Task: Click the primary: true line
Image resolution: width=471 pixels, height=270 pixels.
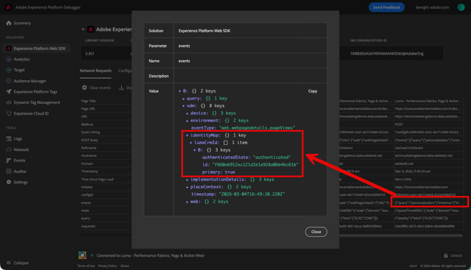Action: pos(219,172)
